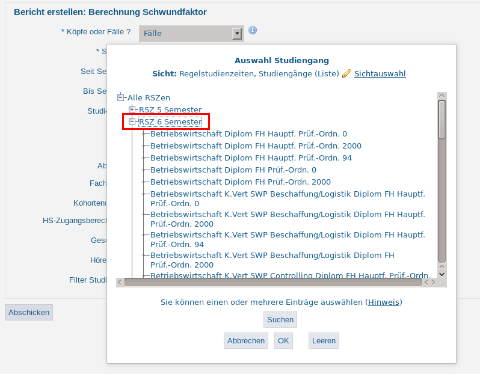This screenshot has width=480, height=374.
Task: Open the Köpfe oder Fälle dropdown
Action: pos(237,34)
